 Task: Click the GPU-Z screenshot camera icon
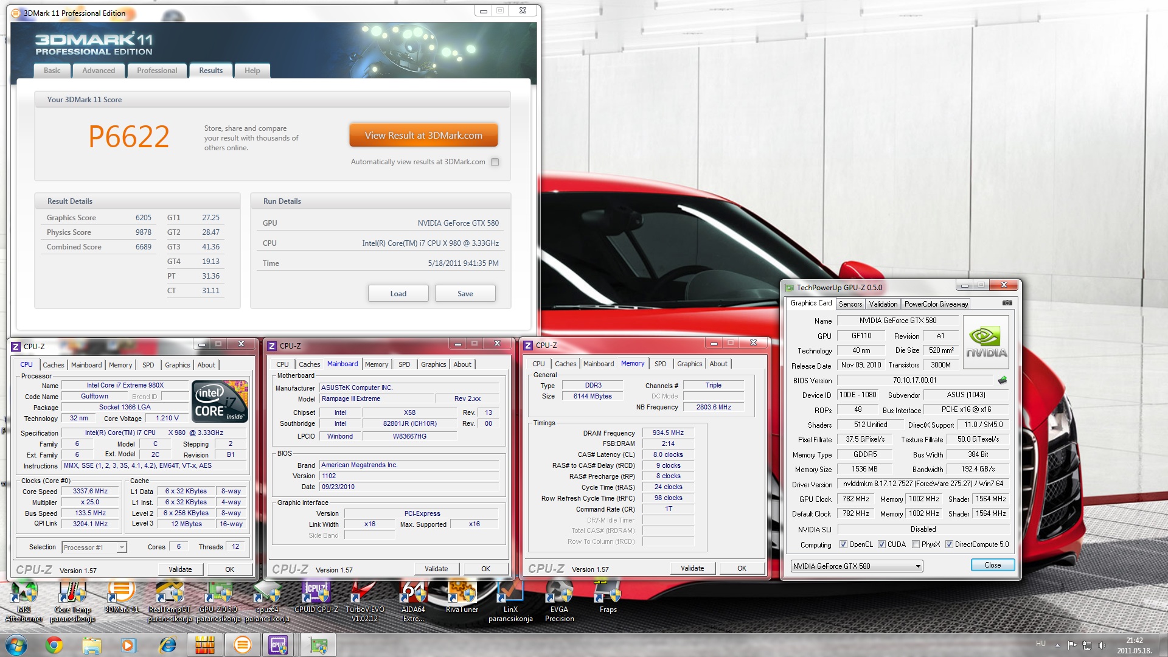1007,302
